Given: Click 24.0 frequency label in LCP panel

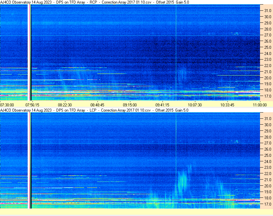Looking at the screenshot, I should point(268,161).
